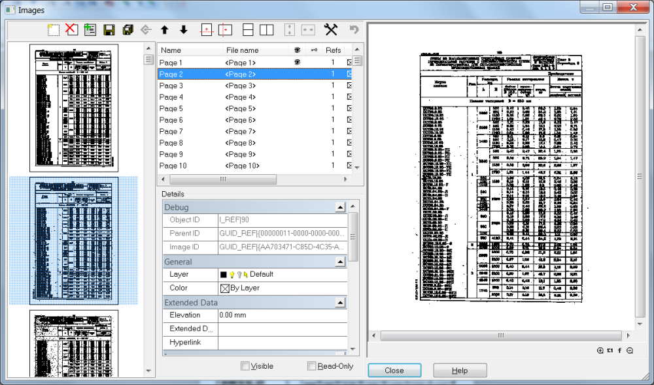Click the grayed left arrow diamond icon
This screenshot has height=385, width=654.
(146, 29)
